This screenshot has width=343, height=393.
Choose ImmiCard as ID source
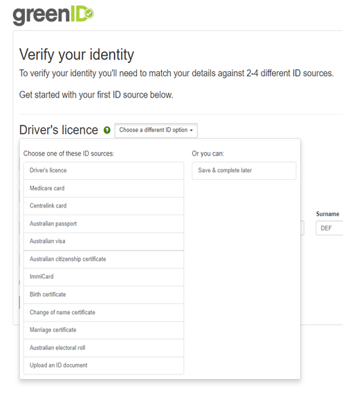pyautogui.click(x=104, y=277)
